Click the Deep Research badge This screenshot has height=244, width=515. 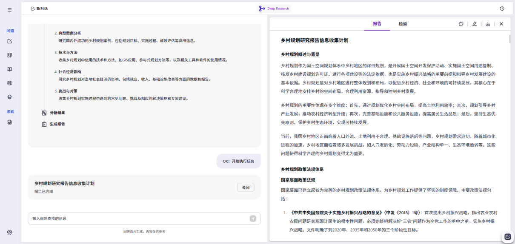click(274, 9)
